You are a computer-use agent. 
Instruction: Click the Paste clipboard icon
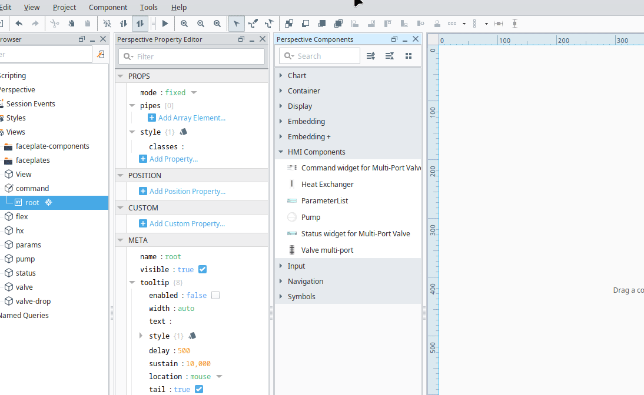coord(88,24)
